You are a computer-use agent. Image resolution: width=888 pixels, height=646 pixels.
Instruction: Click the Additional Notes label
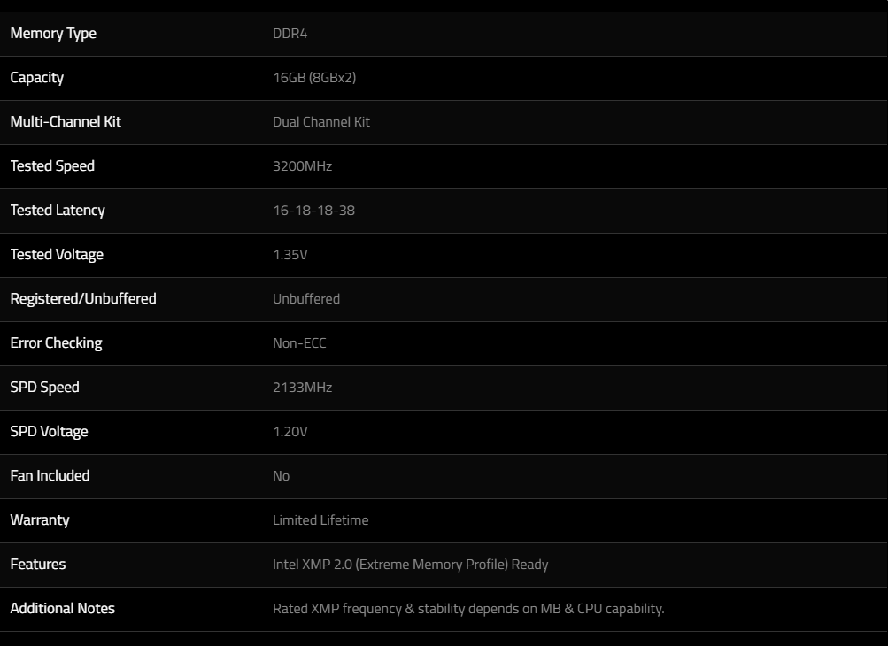pyautogui.click(x=62, y=608)
